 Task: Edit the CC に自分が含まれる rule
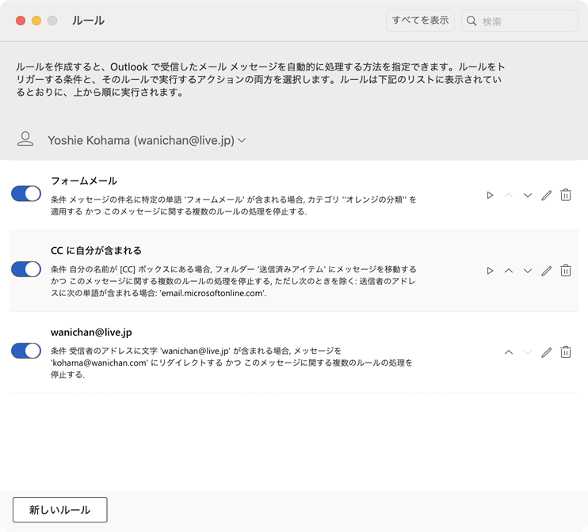pyautogui.click(x=546, y=271)
